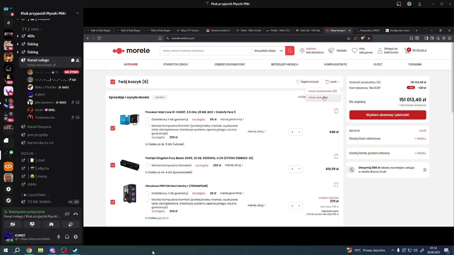The image size is (454, 255).
Task: Share your screen in Discord
Action: coord(32,224)
